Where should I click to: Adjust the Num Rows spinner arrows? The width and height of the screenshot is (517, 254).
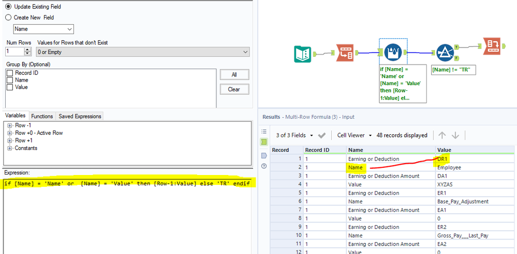click(x=28, y=52)
